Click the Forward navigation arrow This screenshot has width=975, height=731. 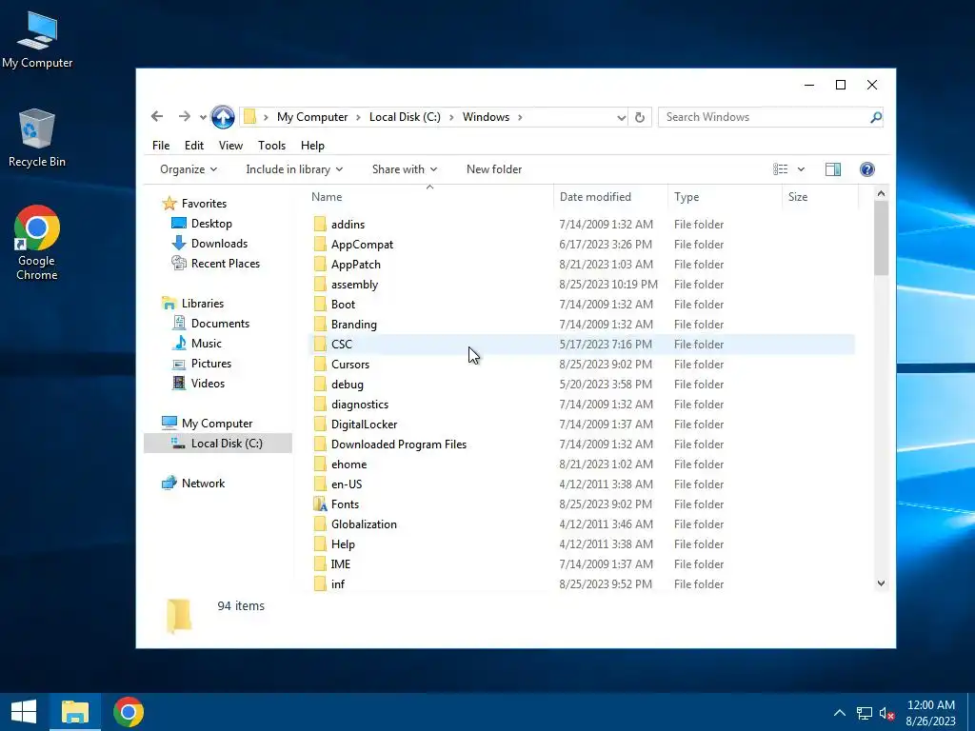[x=184, y=117]
